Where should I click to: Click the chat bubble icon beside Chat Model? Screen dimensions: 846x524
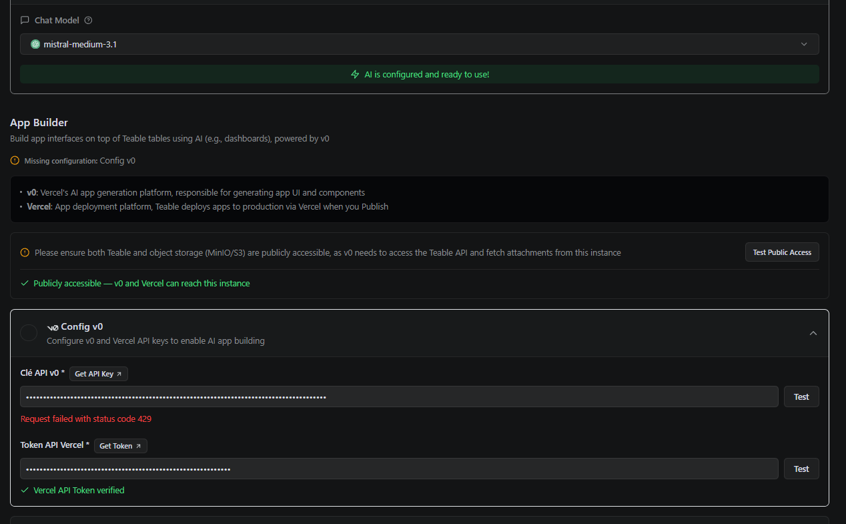25,21
